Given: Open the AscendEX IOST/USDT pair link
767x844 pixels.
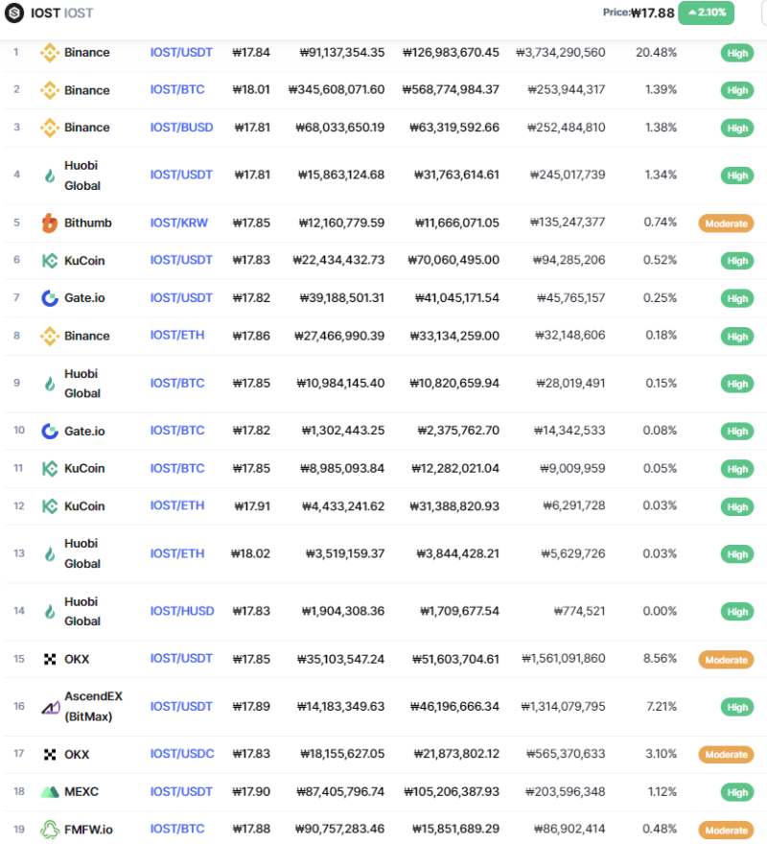Looking at the screenshot, I should click(x=181, y=706).
